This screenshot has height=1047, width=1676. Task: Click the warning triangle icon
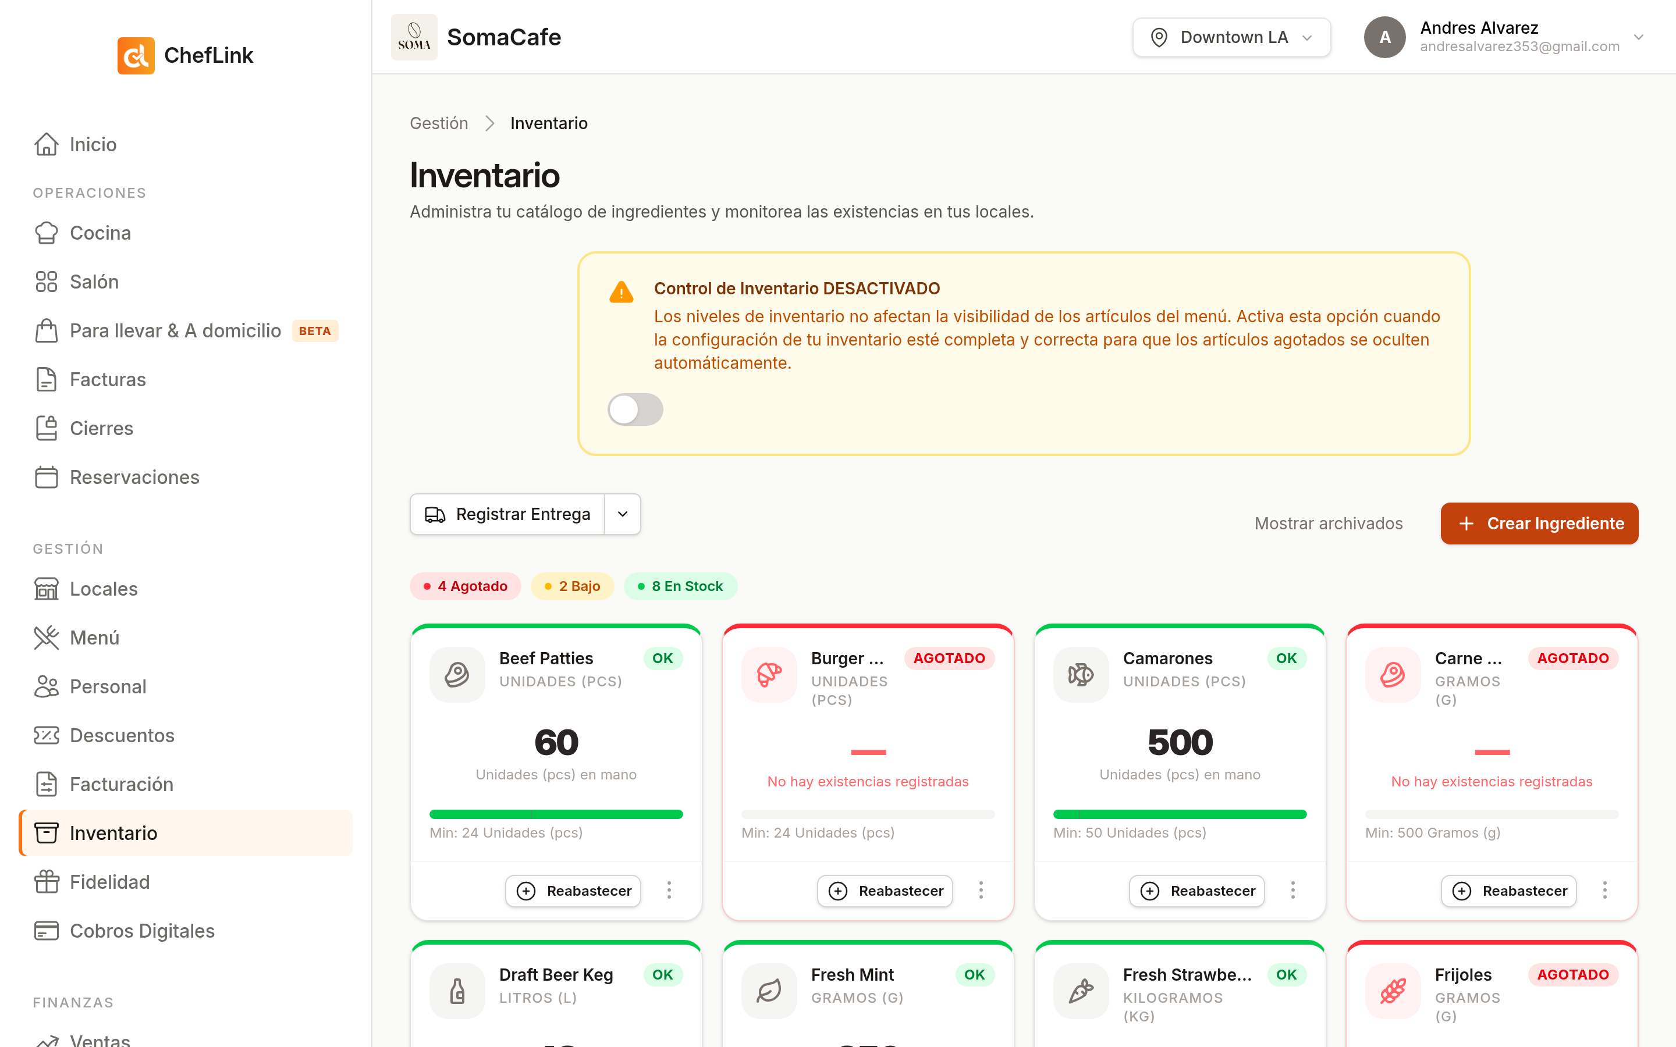622,293
